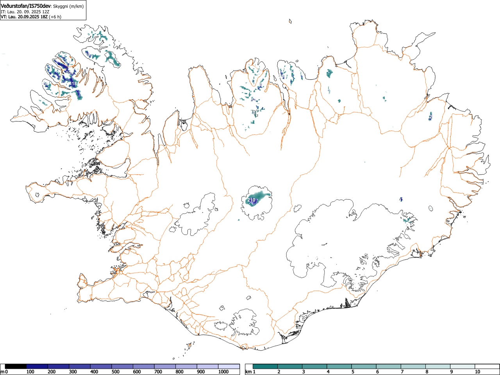This screenshot has height=375, width=500.
Task: Select the 900–1000 m lightest blue swatch
Action: coord(207,366)
